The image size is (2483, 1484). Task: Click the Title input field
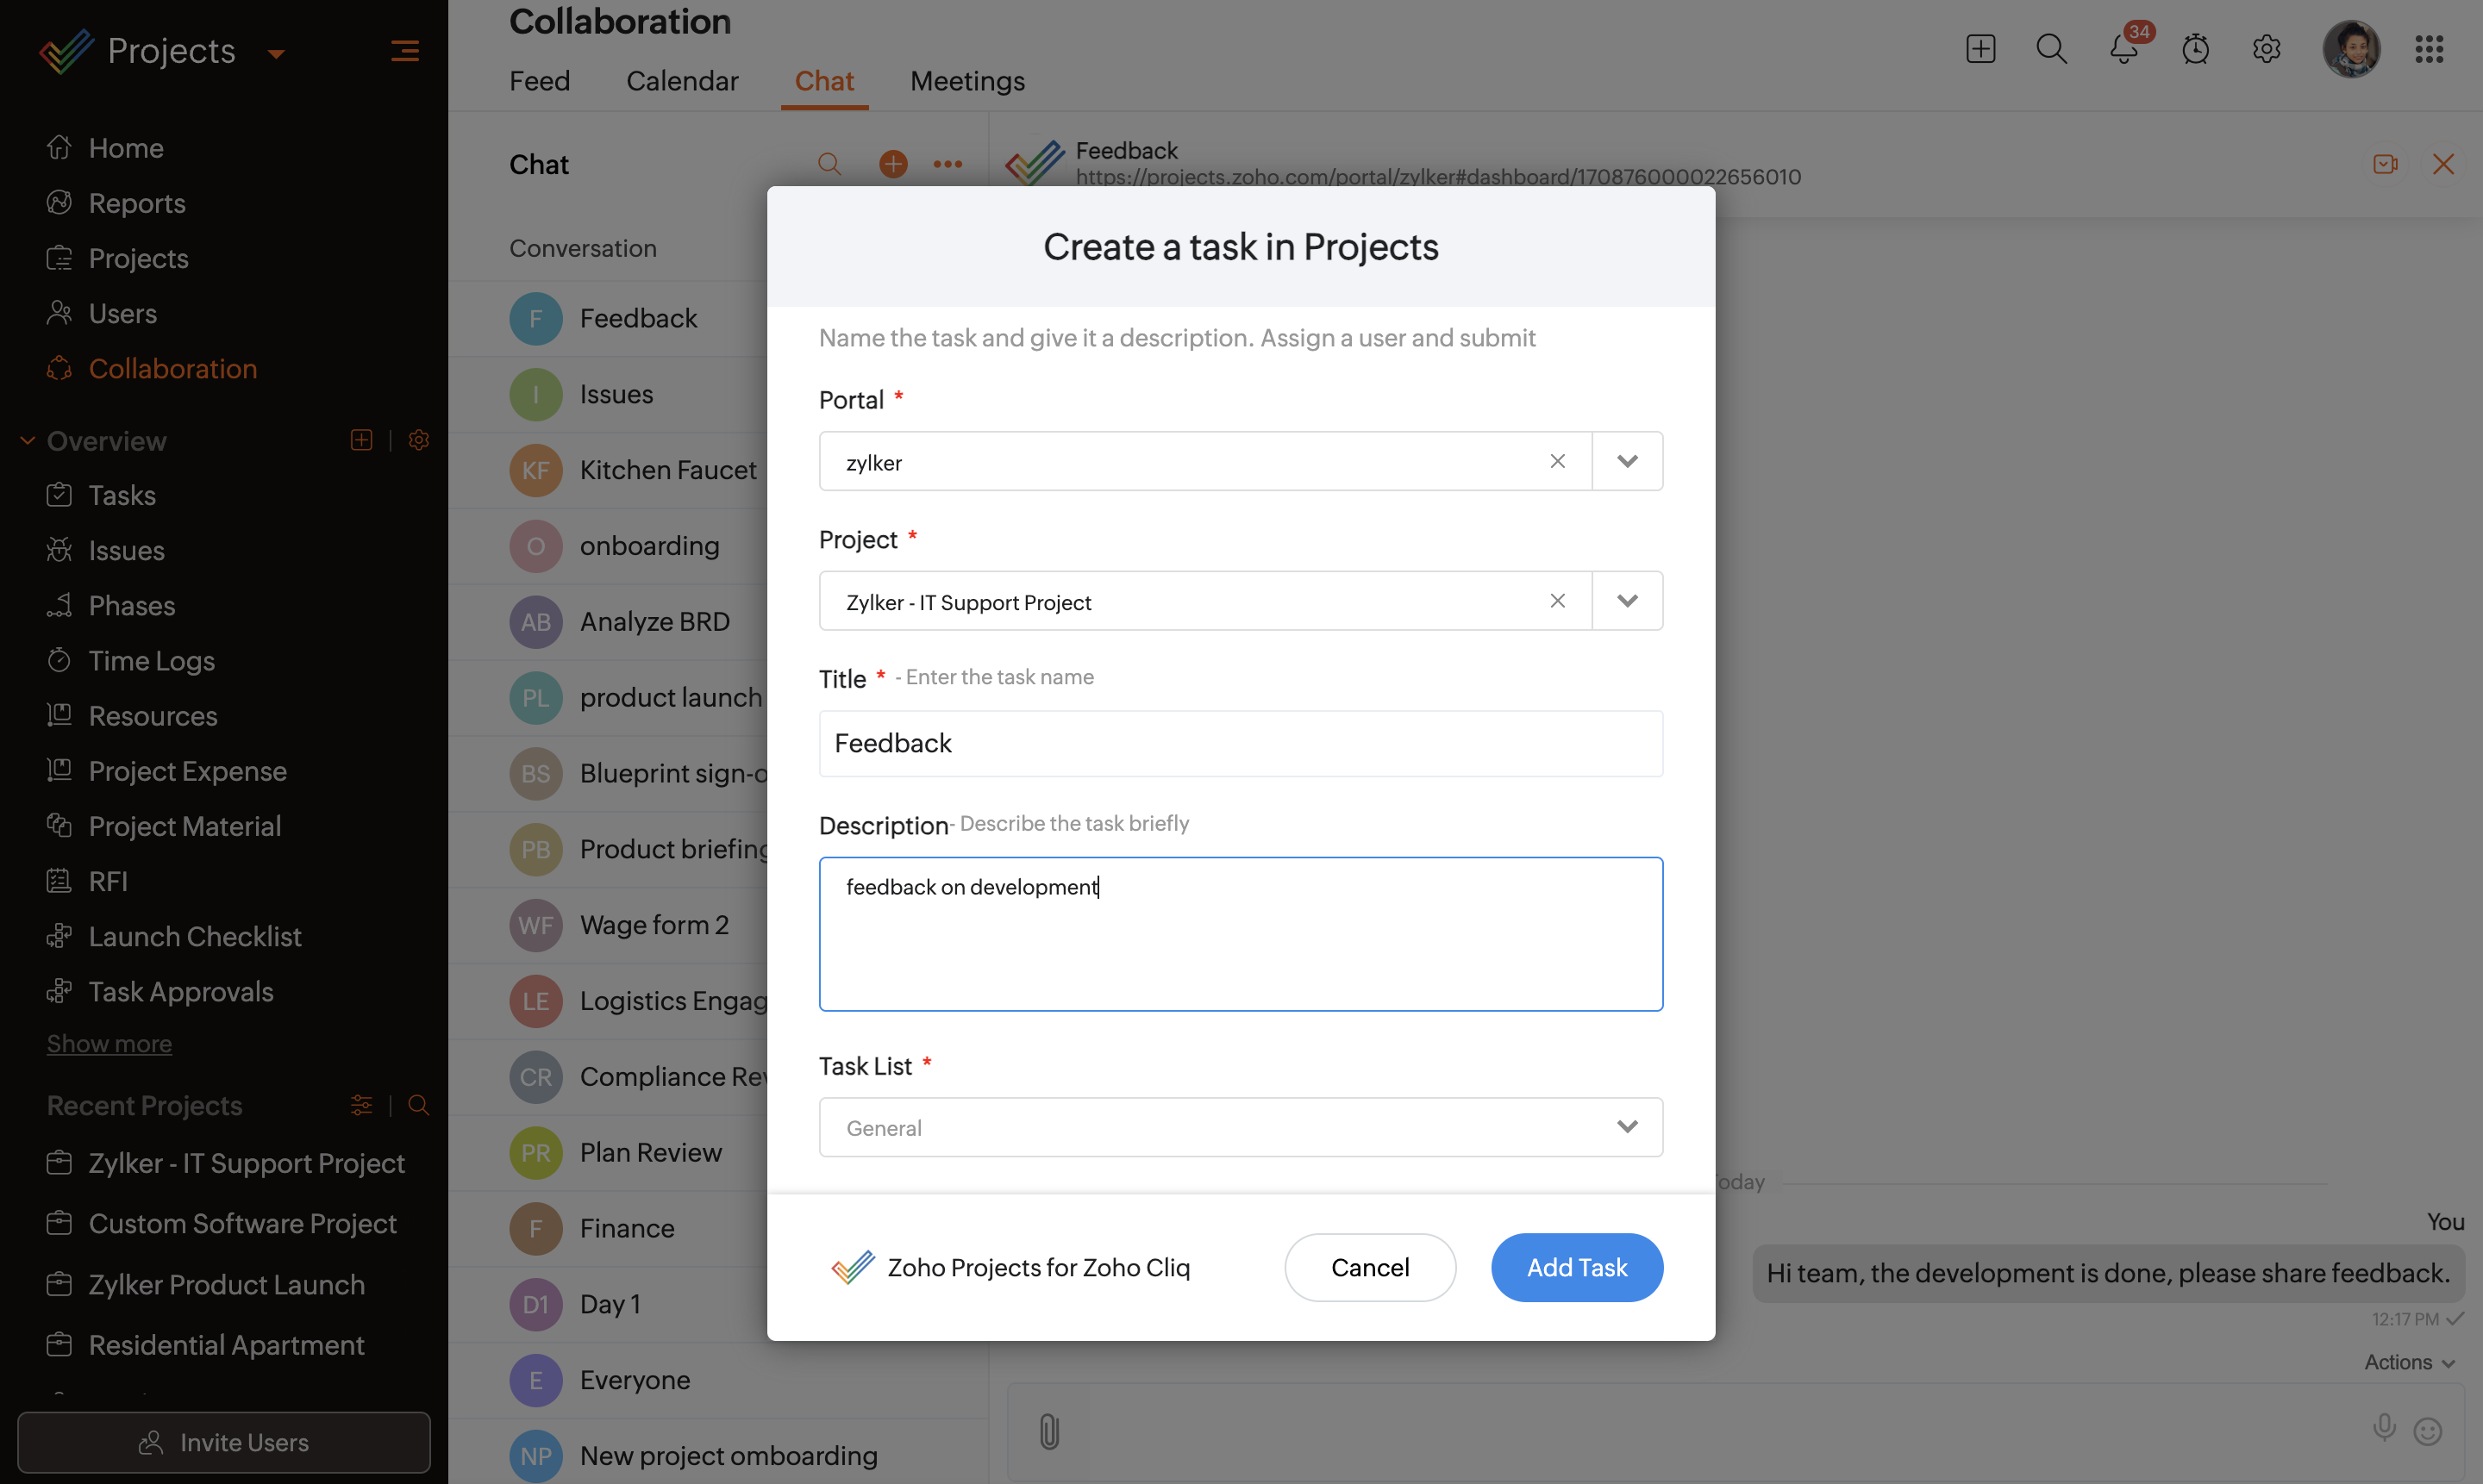pos(1241,743)
